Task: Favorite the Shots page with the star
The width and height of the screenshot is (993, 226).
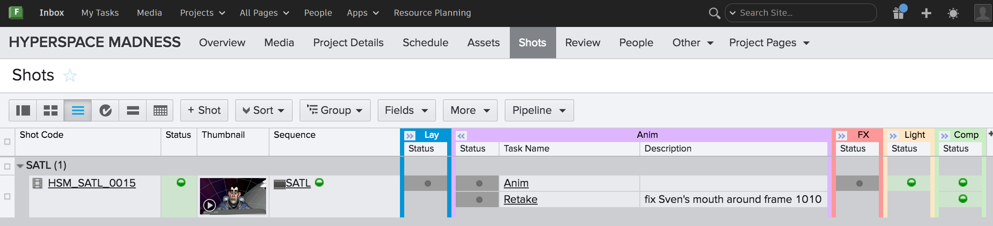Action: point(70,76)
